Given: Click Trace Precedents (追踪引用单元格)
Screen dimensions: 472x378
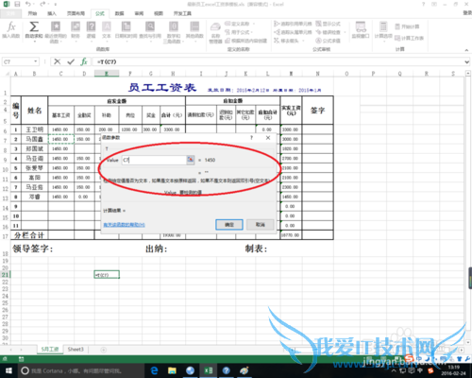Looking at the screenshot, I should pyautogui.click(x=293, y=24).
